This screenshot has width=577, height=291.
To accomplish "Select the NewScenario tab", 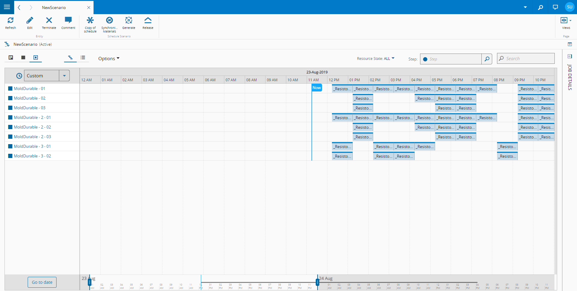I will tap(54, 8).
